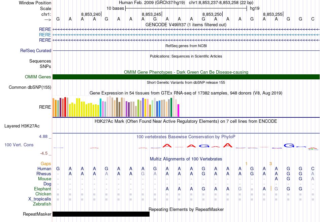The image size is (320, 222).
Task: Click the GENCODE V49lift37 track title
Action: [186, 25]
